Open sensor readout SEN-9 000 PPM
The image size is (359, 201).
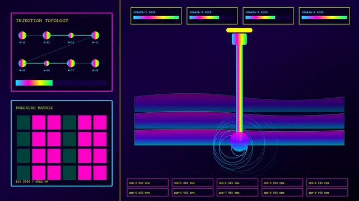(x=327, y=192)
